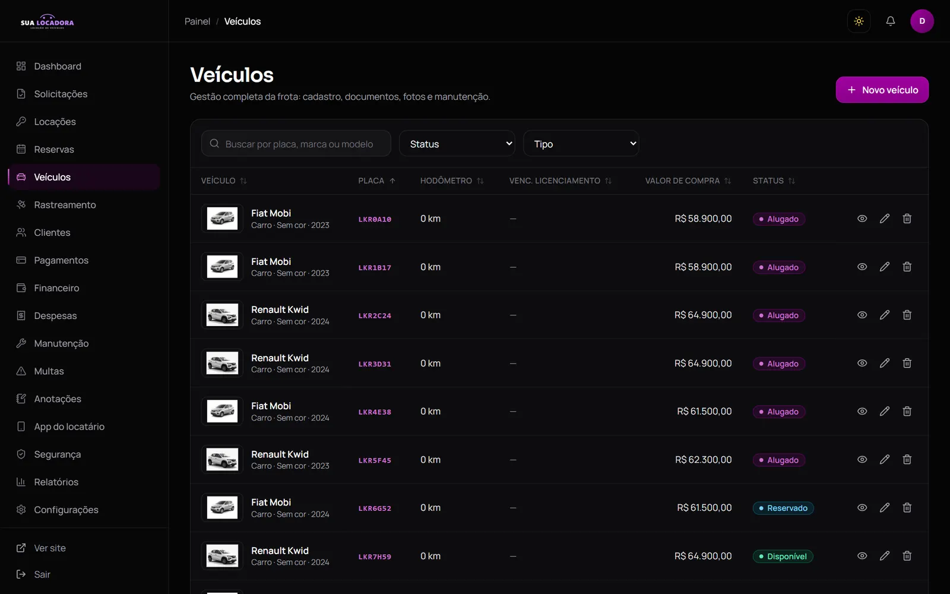Edit vehicle LKR0A10 with pencil icon
The image size is (950, 594).
click(885, 219)
